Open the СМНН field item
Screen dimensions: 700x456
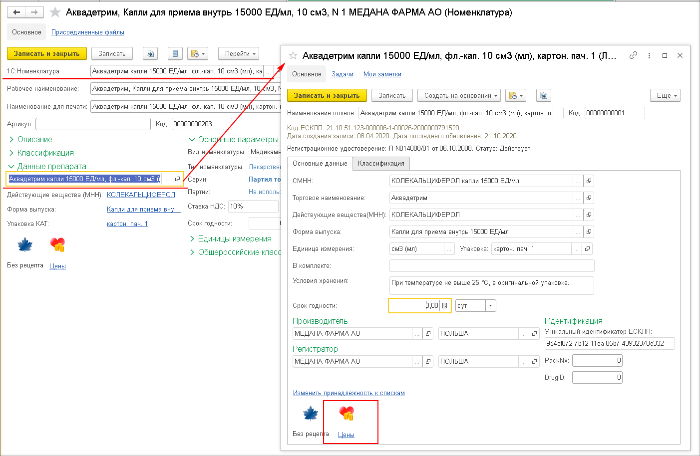(x=589, y=181)
